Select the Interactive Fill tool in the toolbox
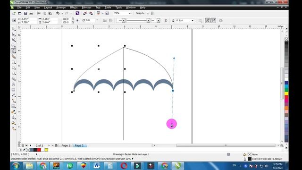302x170 pixels. [14, 128]
